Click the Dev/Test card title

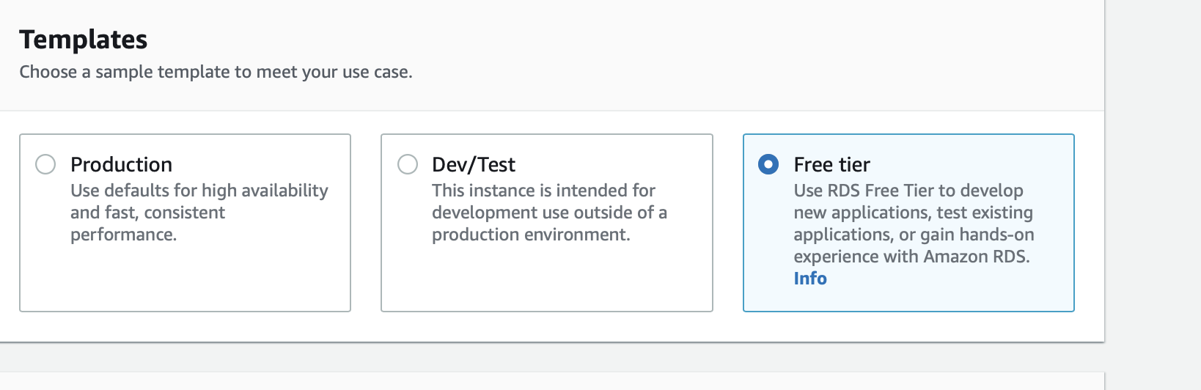[473, 164]
